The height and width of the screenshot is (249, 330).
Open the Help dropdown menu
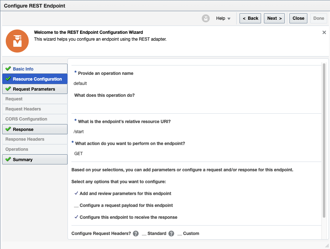(x=223, y=18)
